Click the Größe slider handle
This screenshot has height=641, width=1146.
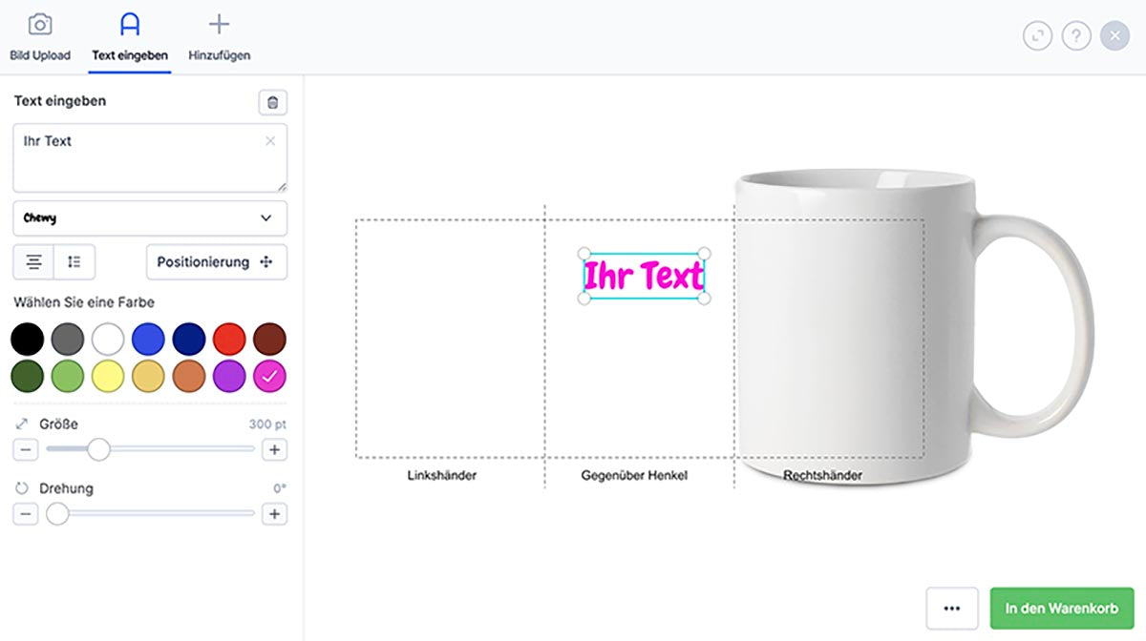pos(98,449)
